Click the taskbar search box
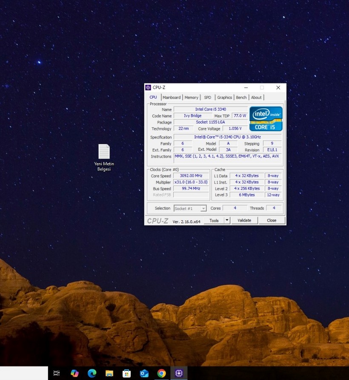Image resolution: width=349 pixels, height=380 pixels. (24, 373)
